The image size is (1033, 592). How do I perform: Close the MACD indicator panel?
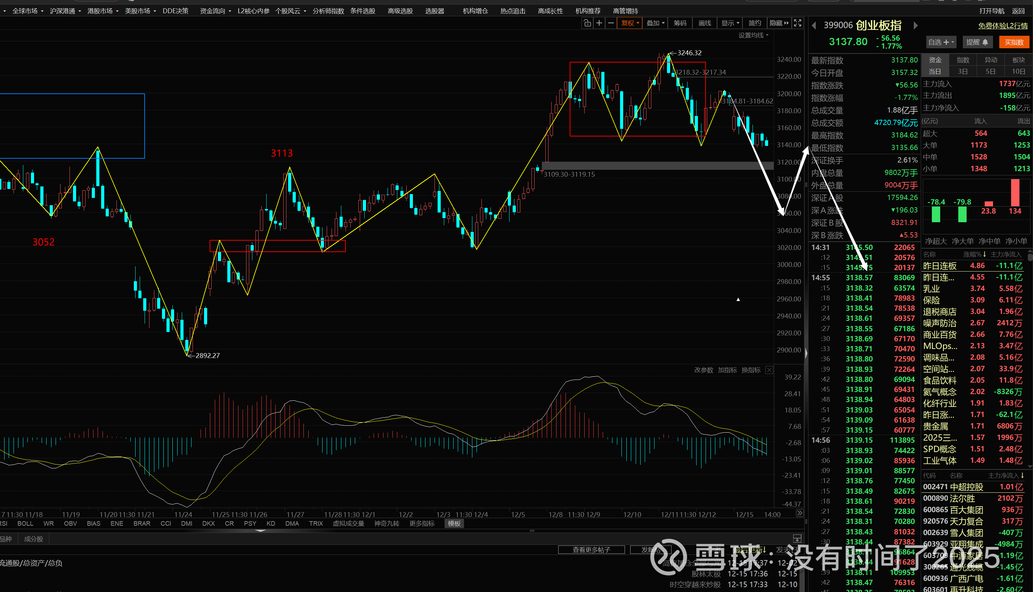click(x=769, y=370)
